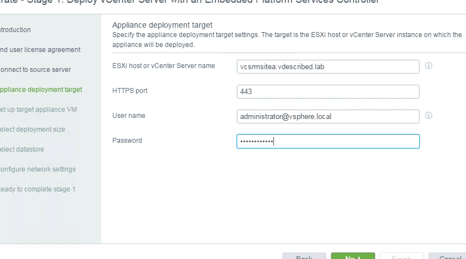Click the Back button
466x259 pixels.
click(x=304, y=256)
